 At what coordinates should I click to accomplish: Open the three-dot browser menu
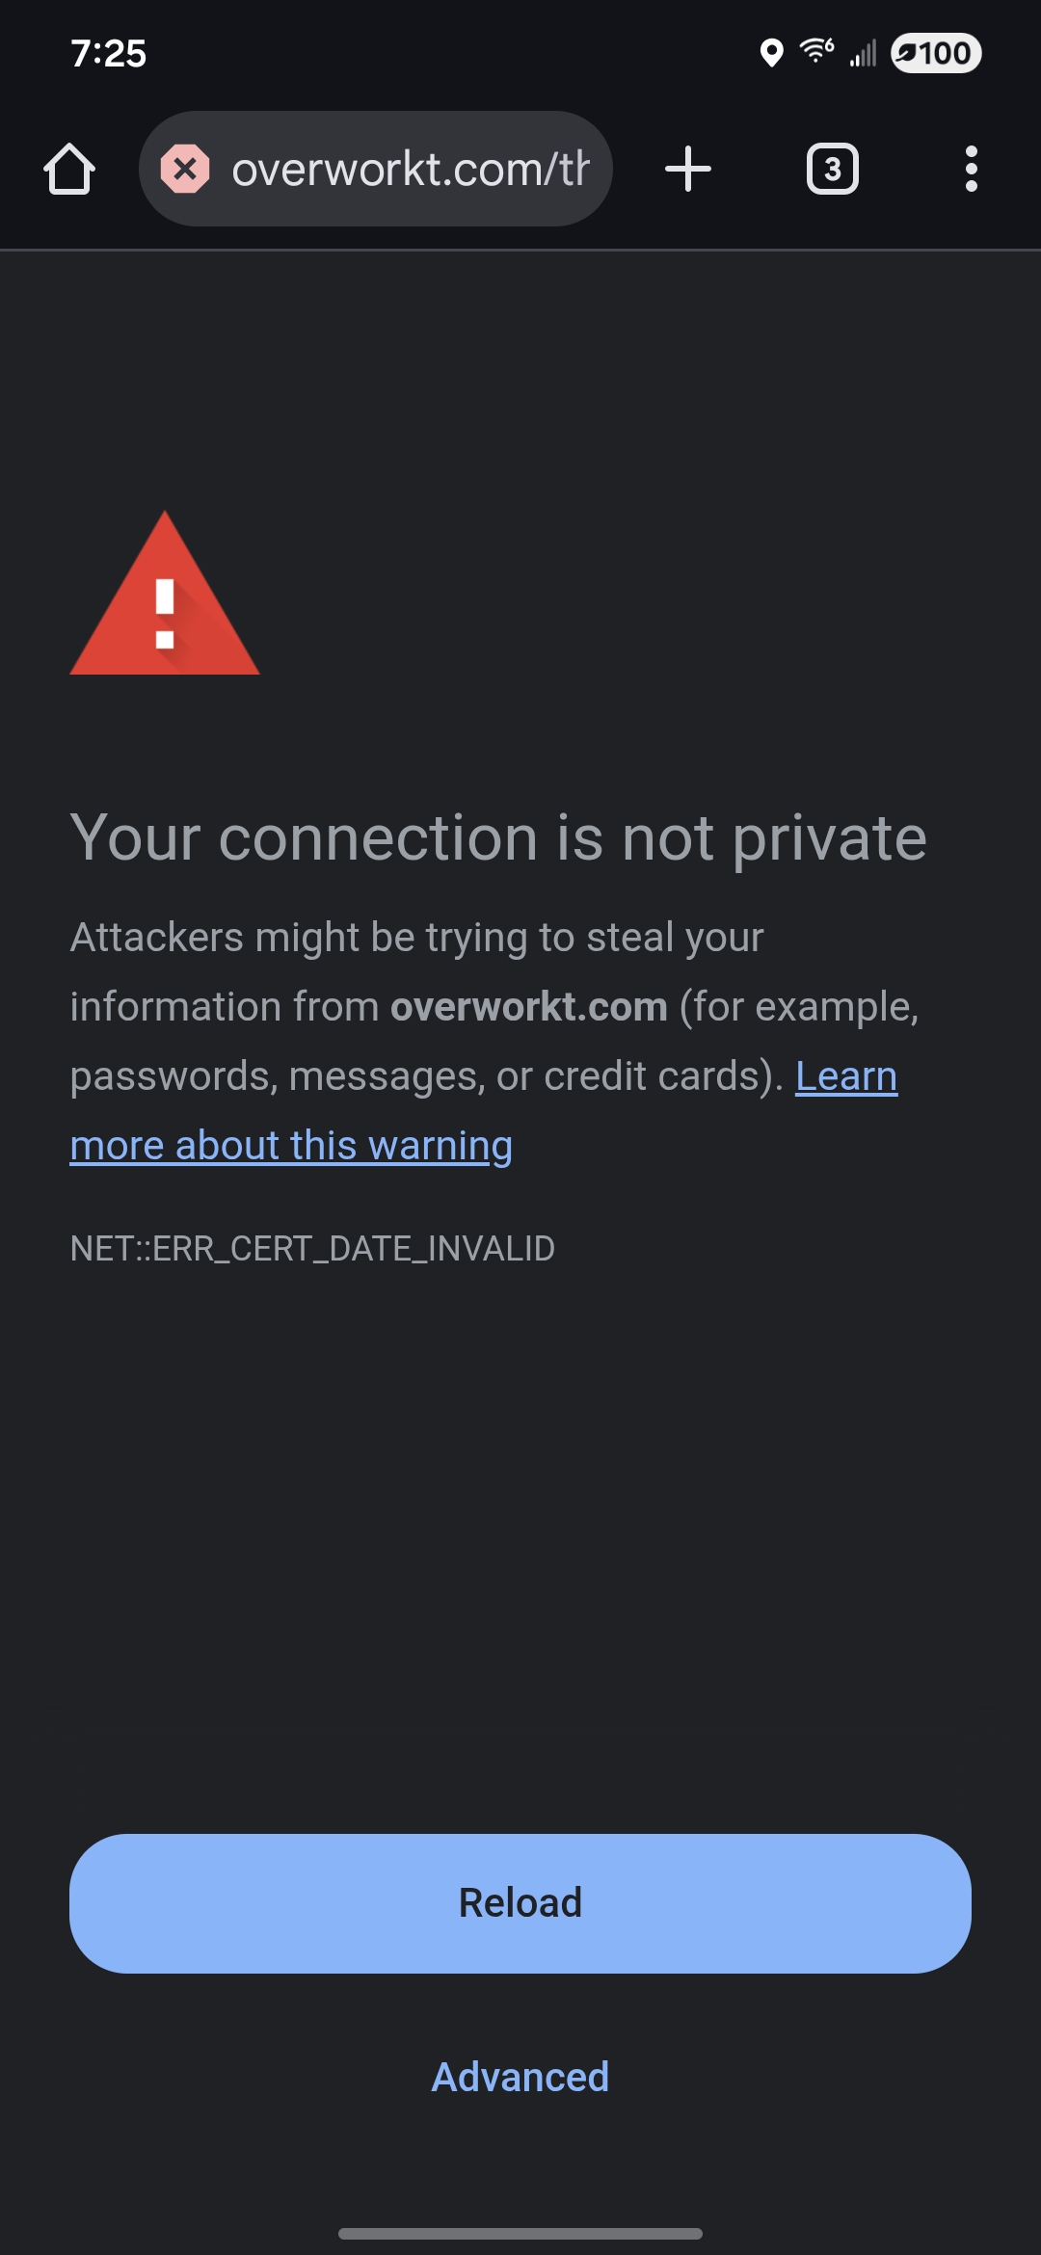pyautogui.click(x=971, y=170)
